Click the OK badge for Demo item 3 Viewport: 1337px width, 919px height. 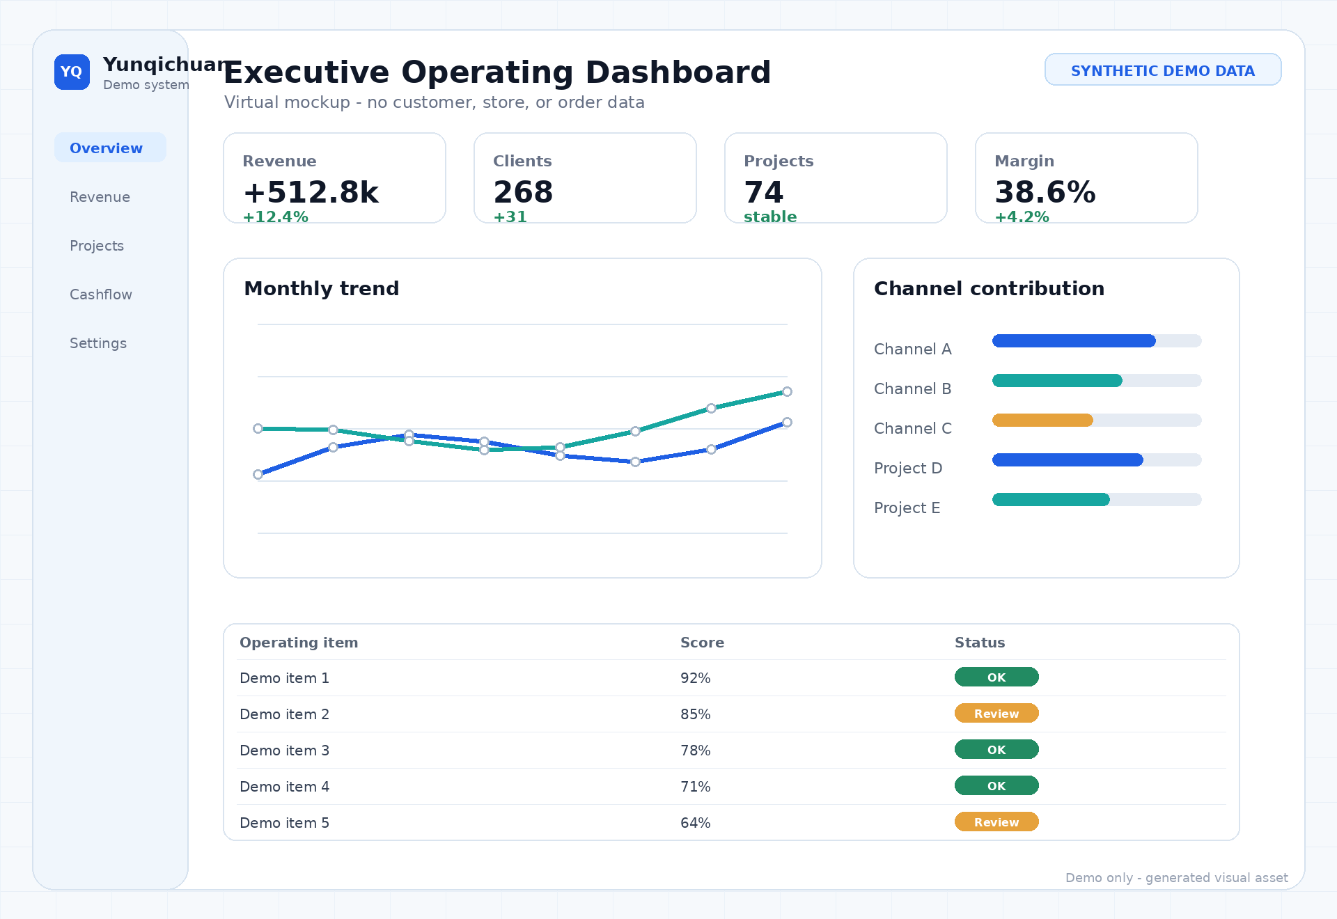[996, 749]
